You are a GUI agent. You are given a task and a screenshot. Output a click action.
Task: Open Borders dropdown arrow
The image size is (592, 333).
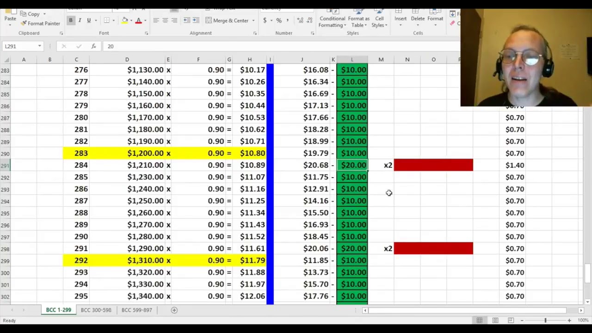113,20
